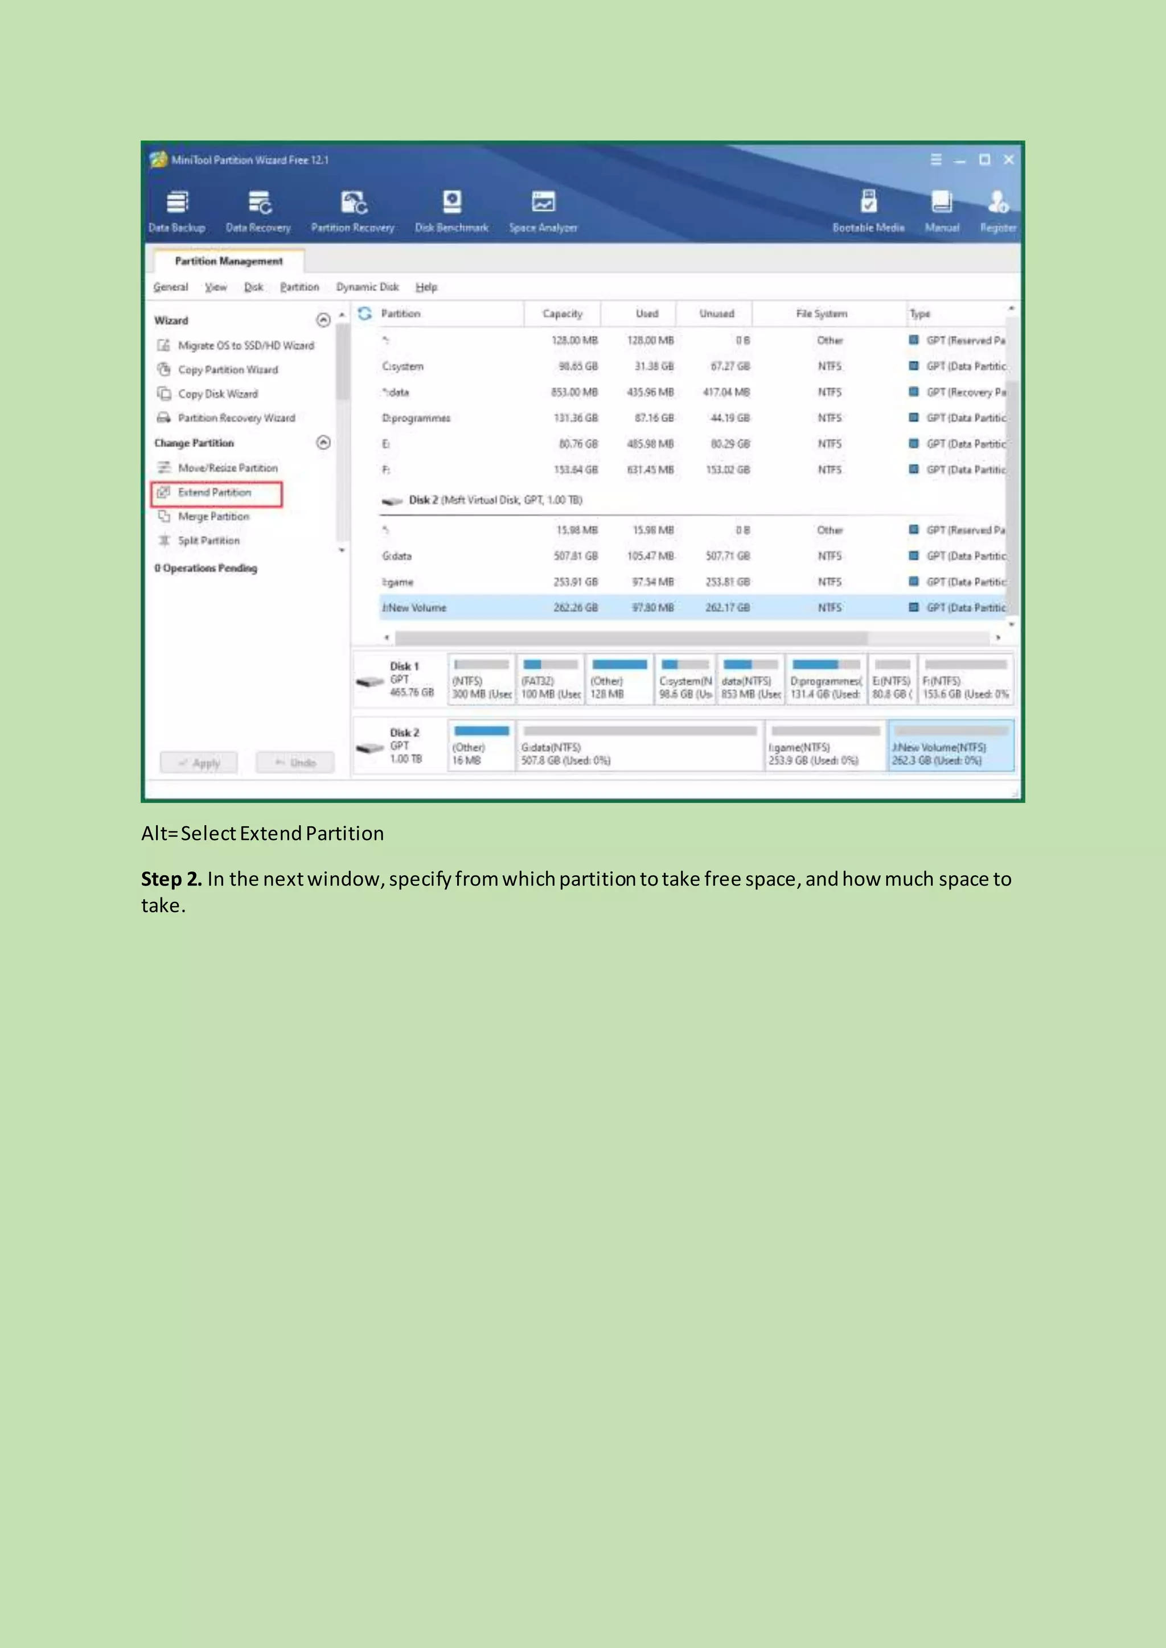Screen dimensions: 1166x1648
Task: Click the Copy Partition Wizard icon
Action: pos(164,370)
